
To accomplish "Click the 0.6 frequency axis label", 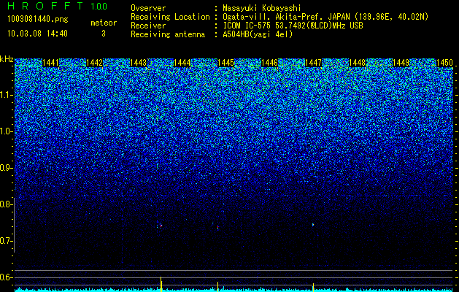I will (x=4, y=277).
